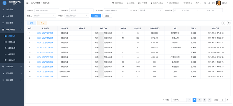Select 库存调拨 in the sidebar
Screen dimensions: 233x106
tap(12, 54)
